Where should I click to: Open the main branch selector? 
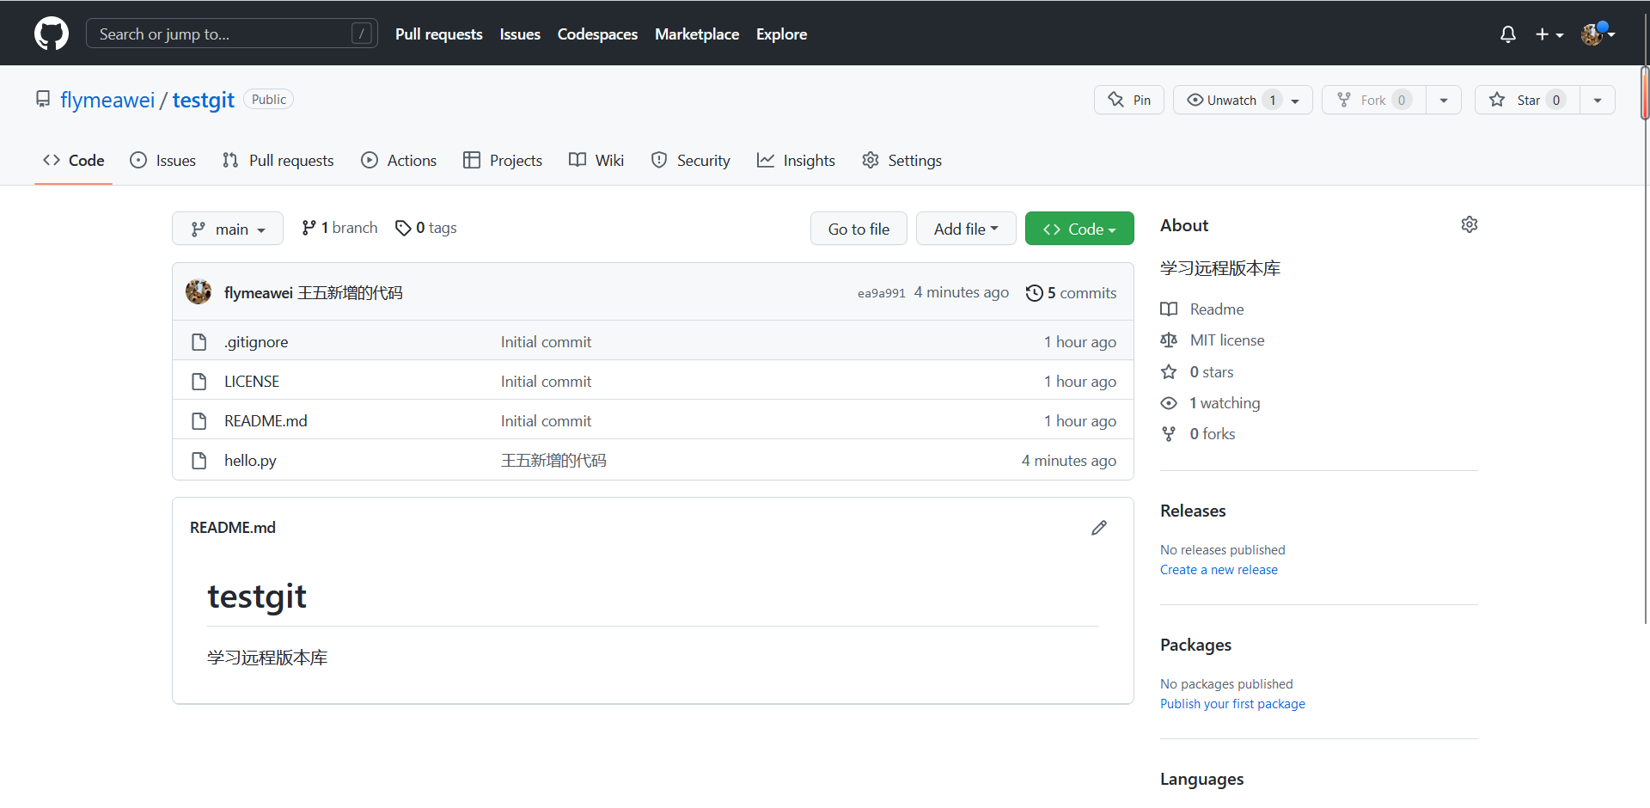[x=228, y=229]
